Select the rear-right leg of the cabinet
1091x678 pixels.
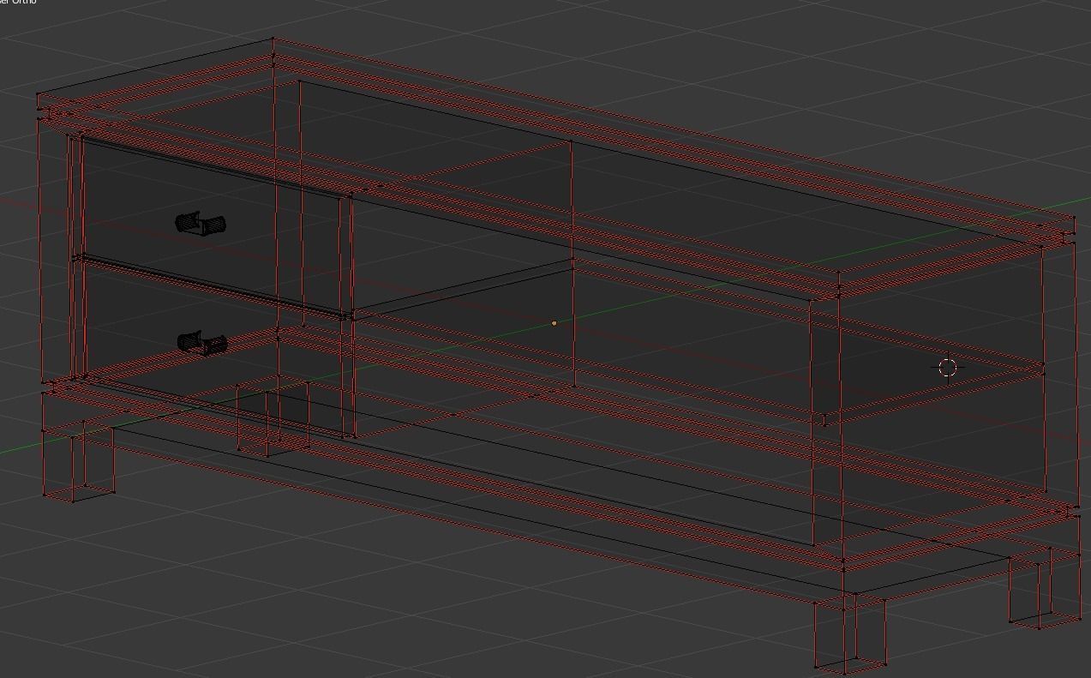(x=1043, y=591)
